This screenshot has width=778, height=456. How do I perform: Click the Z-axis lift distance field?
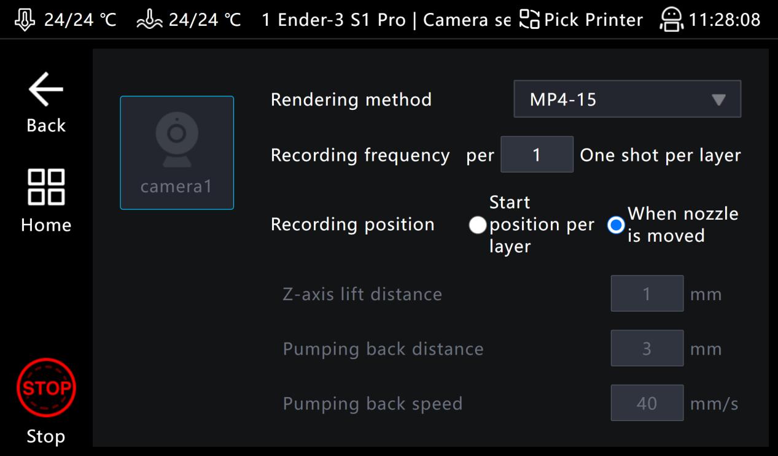click(x=647, y=294)
